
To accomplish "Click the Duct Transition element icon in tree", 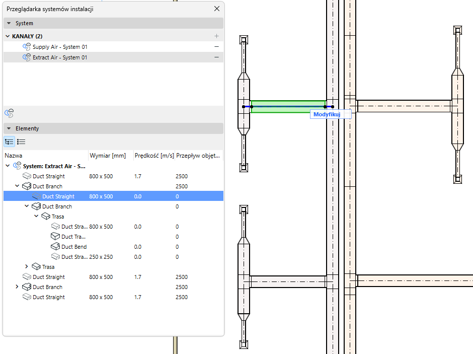I will pos(55,237).
